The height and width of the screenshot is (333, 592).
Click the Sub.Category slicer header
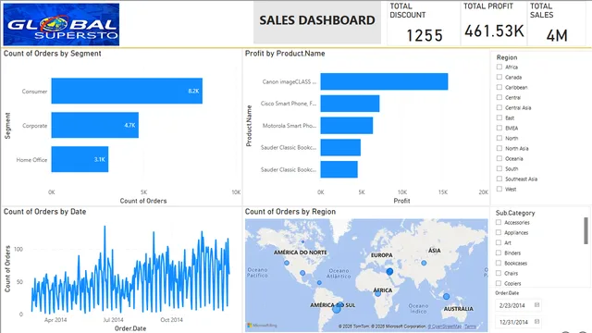pos(515,213)
